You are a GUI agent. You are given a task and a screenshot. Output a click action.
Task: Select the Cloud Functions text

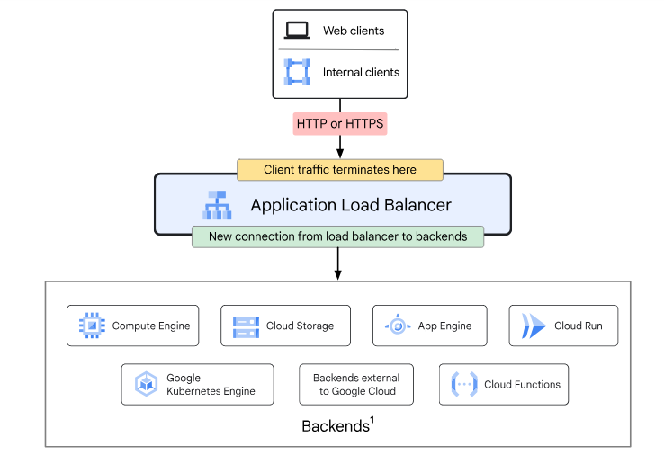[522, 384]
